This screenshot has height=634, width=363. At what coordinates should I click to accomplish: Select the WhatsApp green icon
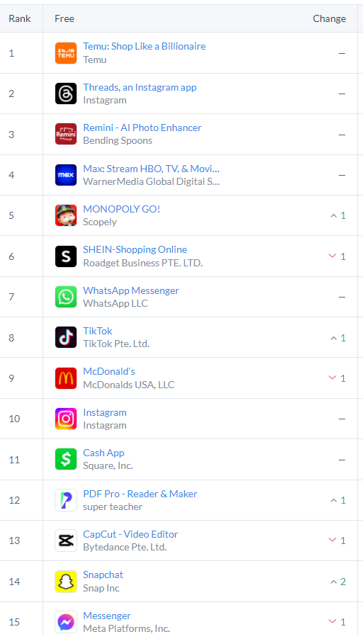(x=66, y=297)
